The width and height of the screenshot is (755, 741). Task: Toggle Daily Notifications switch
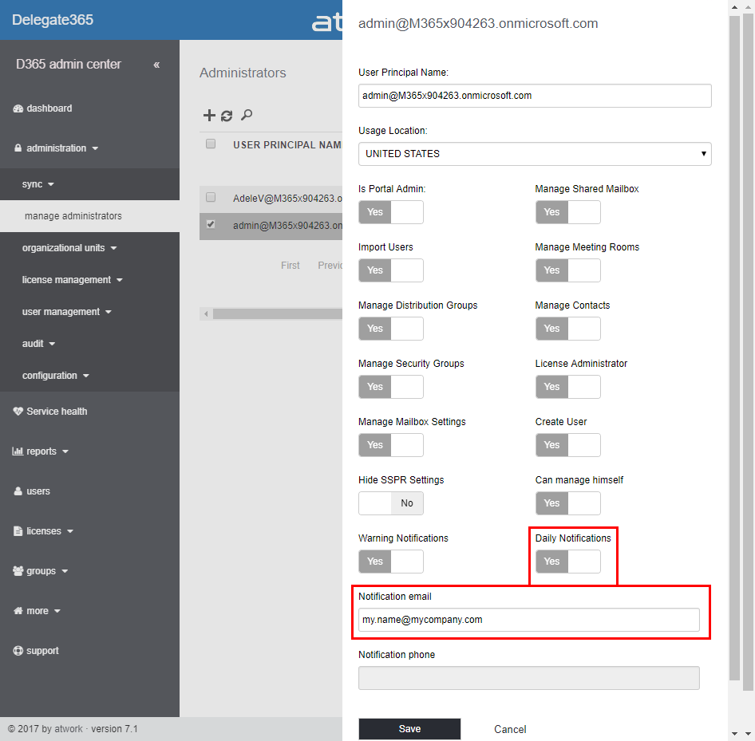tap(567, 562)
